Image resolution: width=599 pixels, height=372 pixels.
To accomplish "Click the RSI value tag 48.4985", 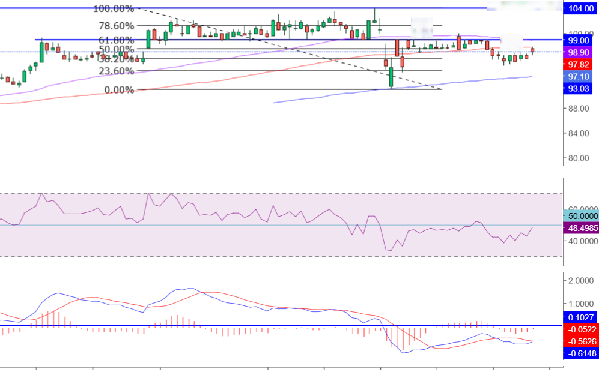I will tap(581, 228).
